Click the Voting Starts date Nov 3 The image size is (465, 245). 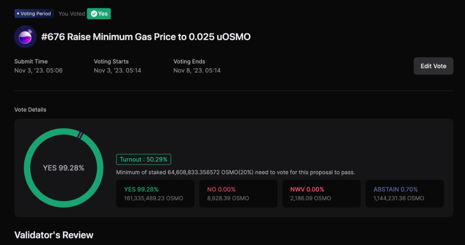pyautogui.click(x=118, y=71)
